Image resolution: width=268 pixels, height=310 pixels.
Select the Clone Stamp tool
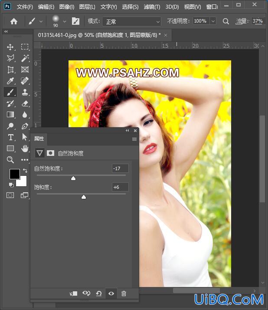[25, 92]
